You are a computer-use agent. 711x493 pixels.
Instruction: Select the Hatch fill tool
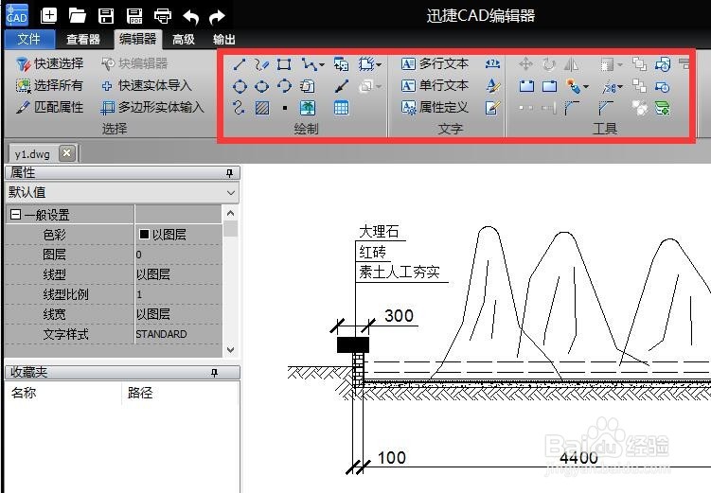(262, 108)
